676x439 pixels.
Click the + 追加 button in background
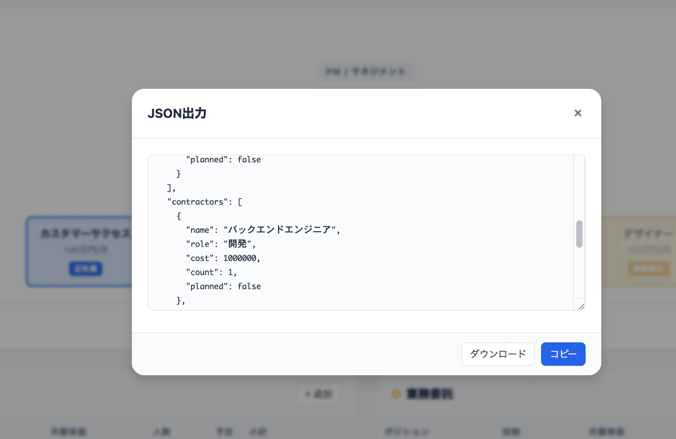(318, 394)
